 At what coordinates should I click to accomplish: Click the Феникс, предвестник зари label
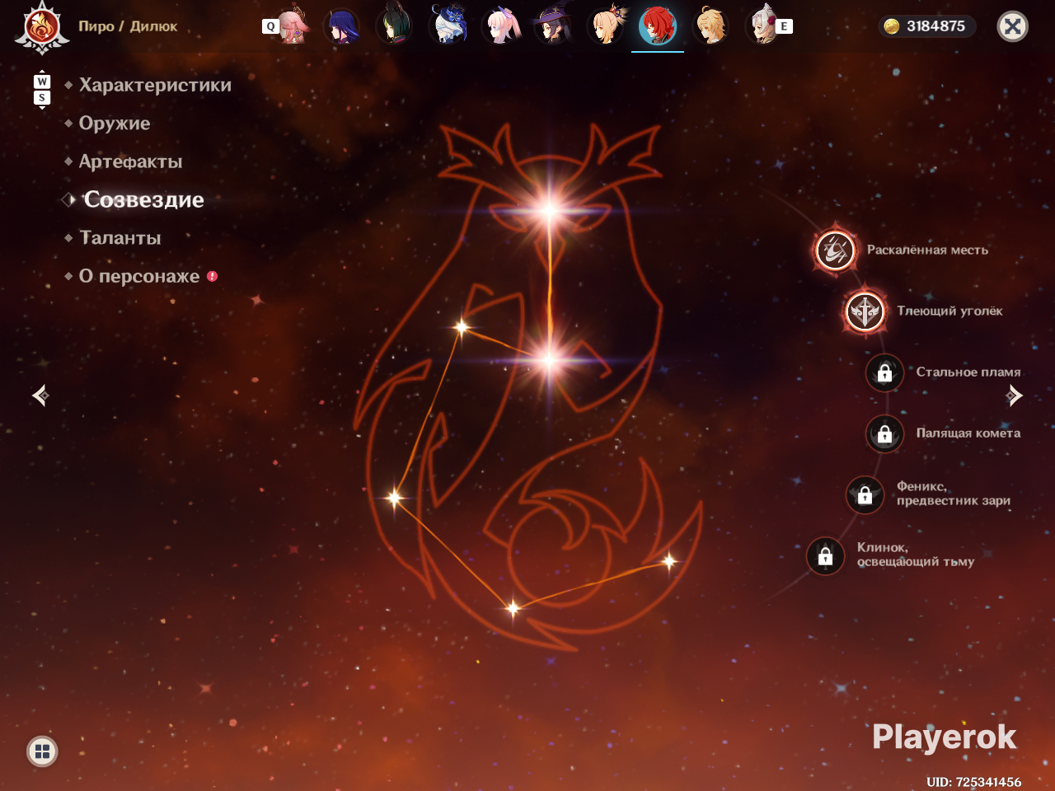[954, 494]
